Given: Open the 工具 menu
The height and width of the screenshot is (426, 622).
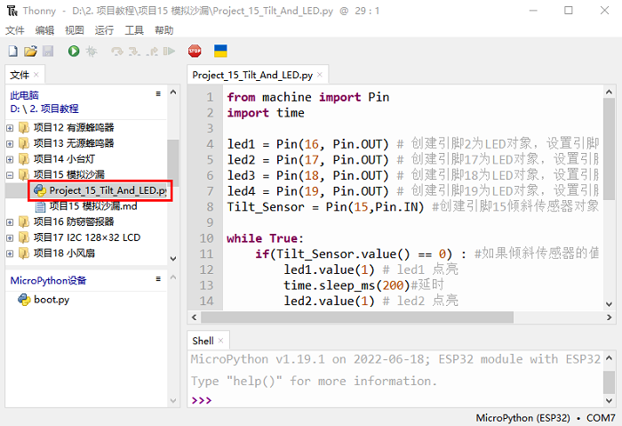Looking at the screenshot, I should click(134, 29).
